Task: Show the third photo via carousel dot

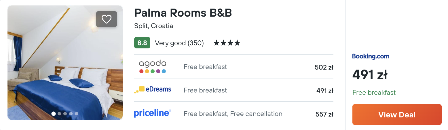Action: (x=65, y=114)
